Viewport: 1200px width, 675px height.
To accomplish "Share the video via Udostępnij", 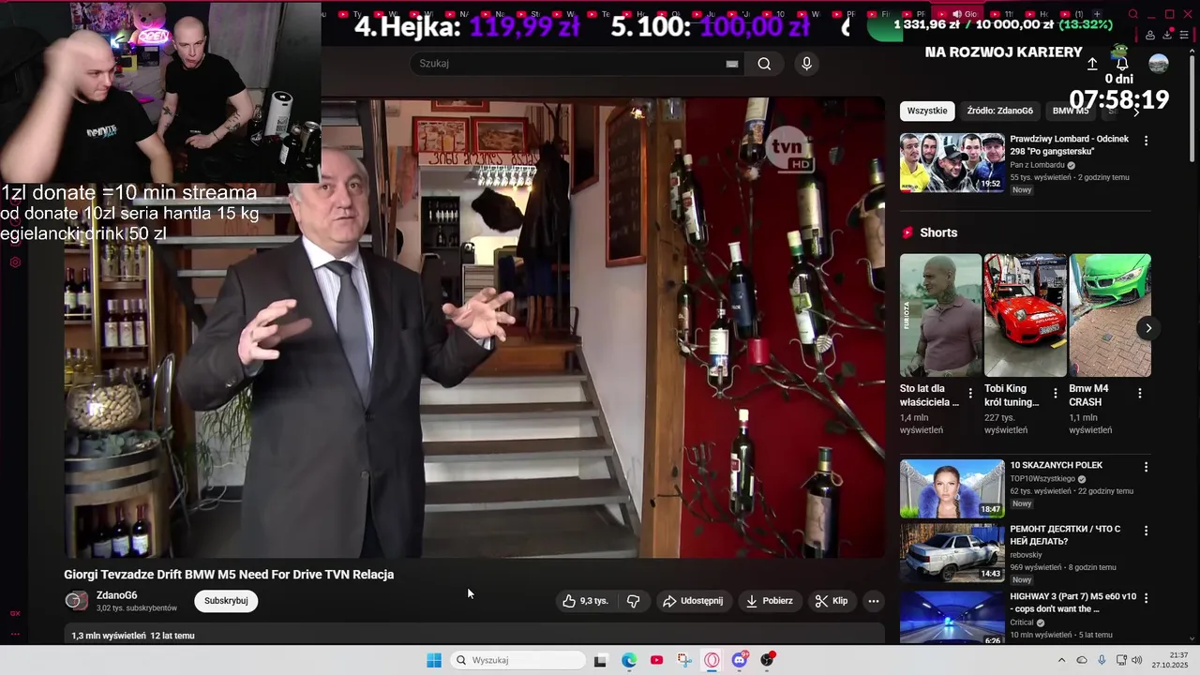I will coord(694,601).
